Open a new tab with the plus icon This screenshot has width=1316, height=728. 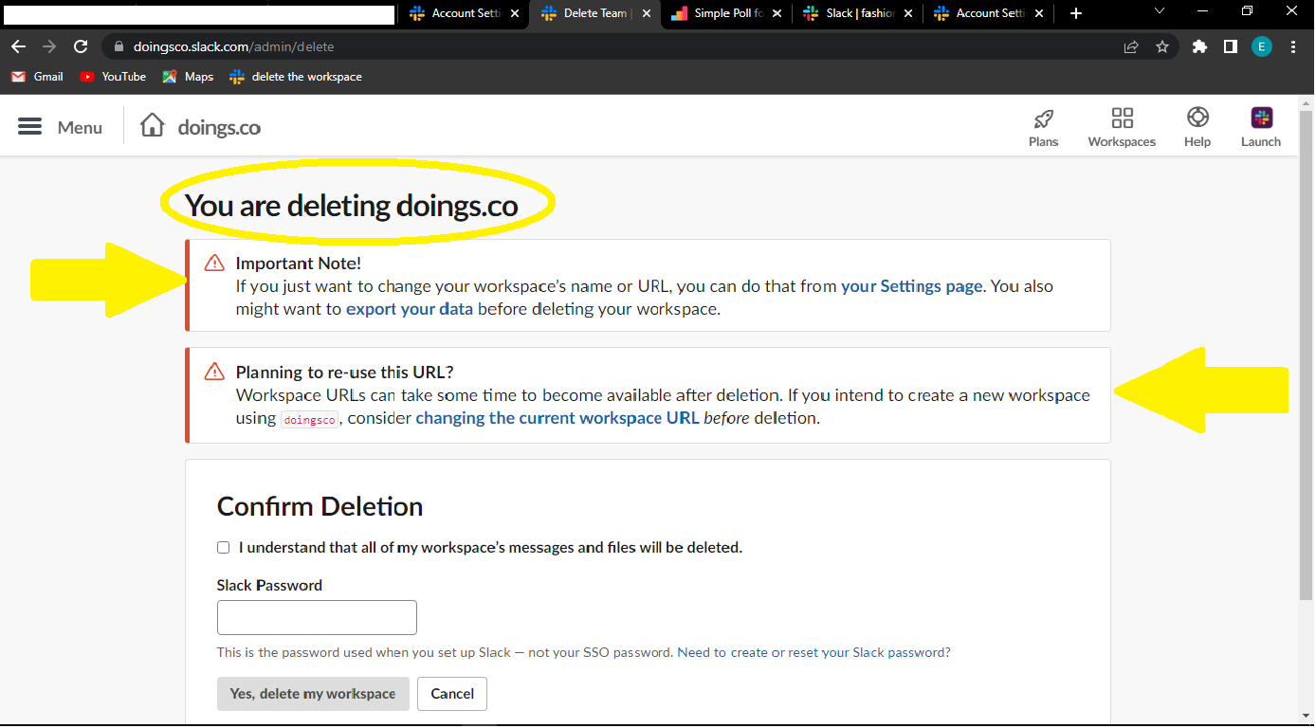click(1076, 13)
